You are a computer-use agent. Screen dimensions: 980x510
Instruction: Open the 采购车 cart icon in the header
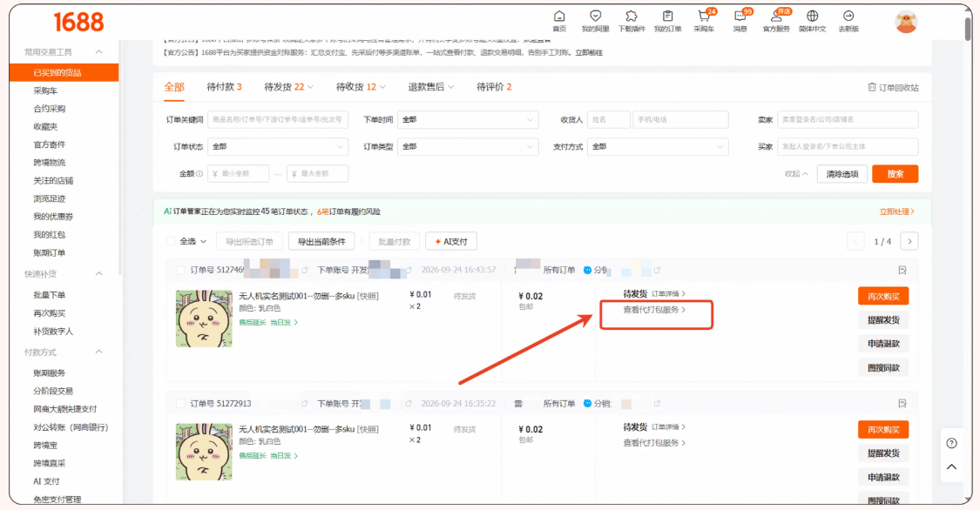pyautogui.click(x=704, y=17)
